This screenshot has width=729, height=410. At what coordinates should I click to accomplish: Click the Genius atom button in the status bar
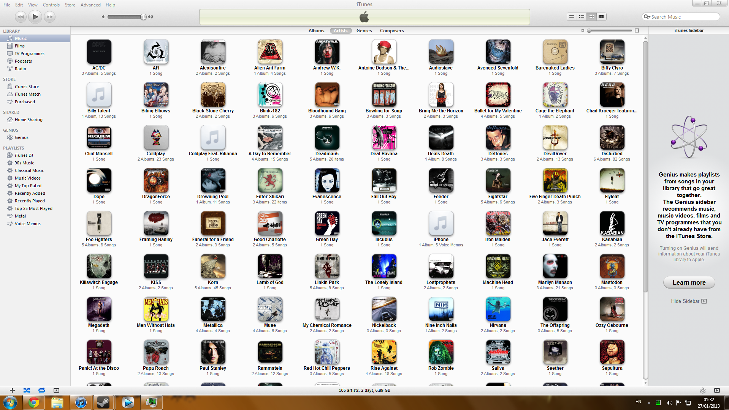702,390
